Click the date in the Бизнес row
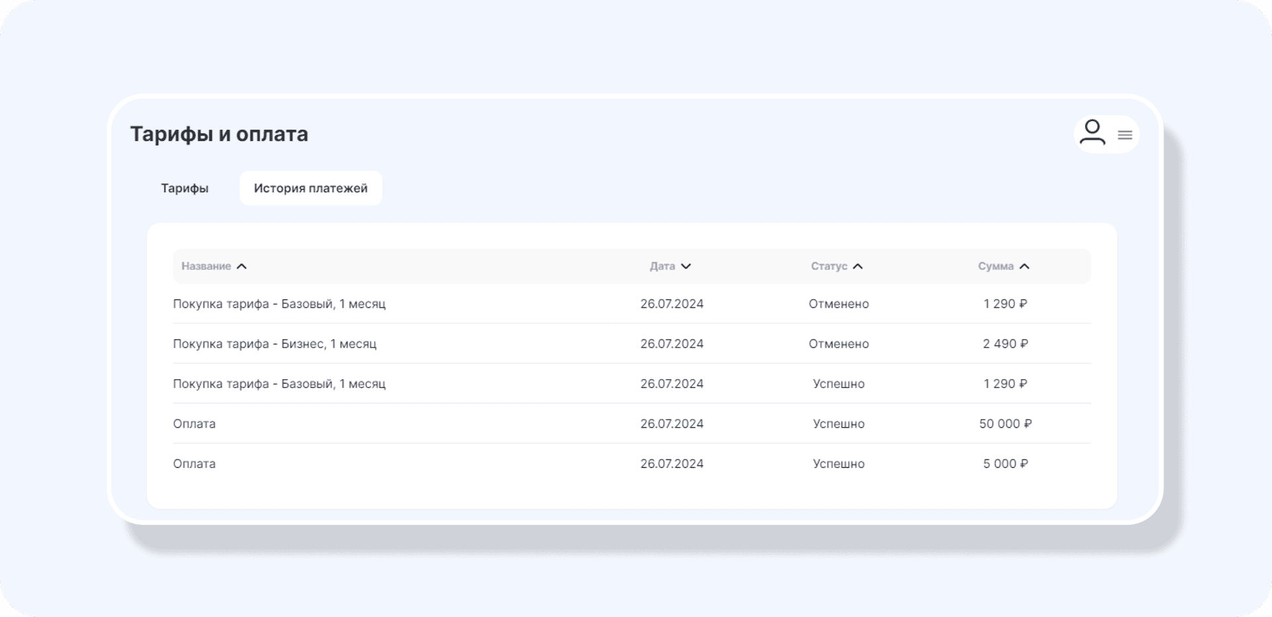1272x617 pixels. coord(672,344)
